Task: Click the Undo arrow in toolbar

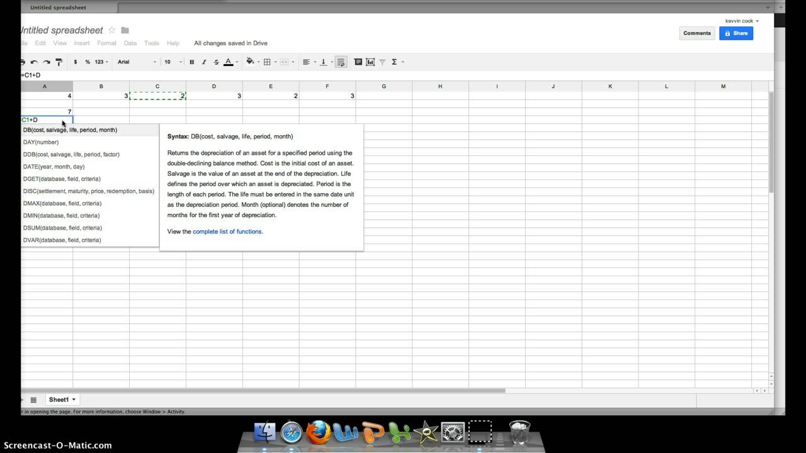Action: pyautogui.click(x=34, y=62)
